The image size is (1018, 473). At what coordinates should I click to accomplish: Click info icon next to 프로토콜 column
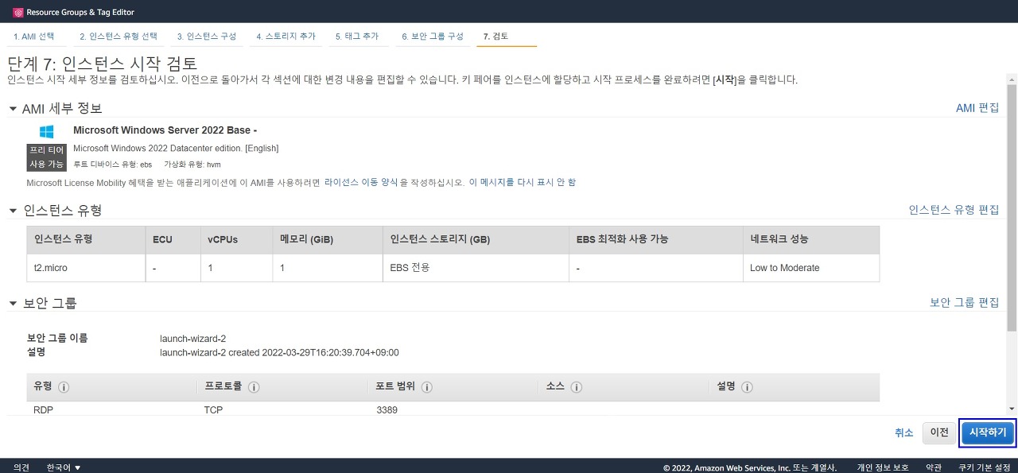(254, 387)
